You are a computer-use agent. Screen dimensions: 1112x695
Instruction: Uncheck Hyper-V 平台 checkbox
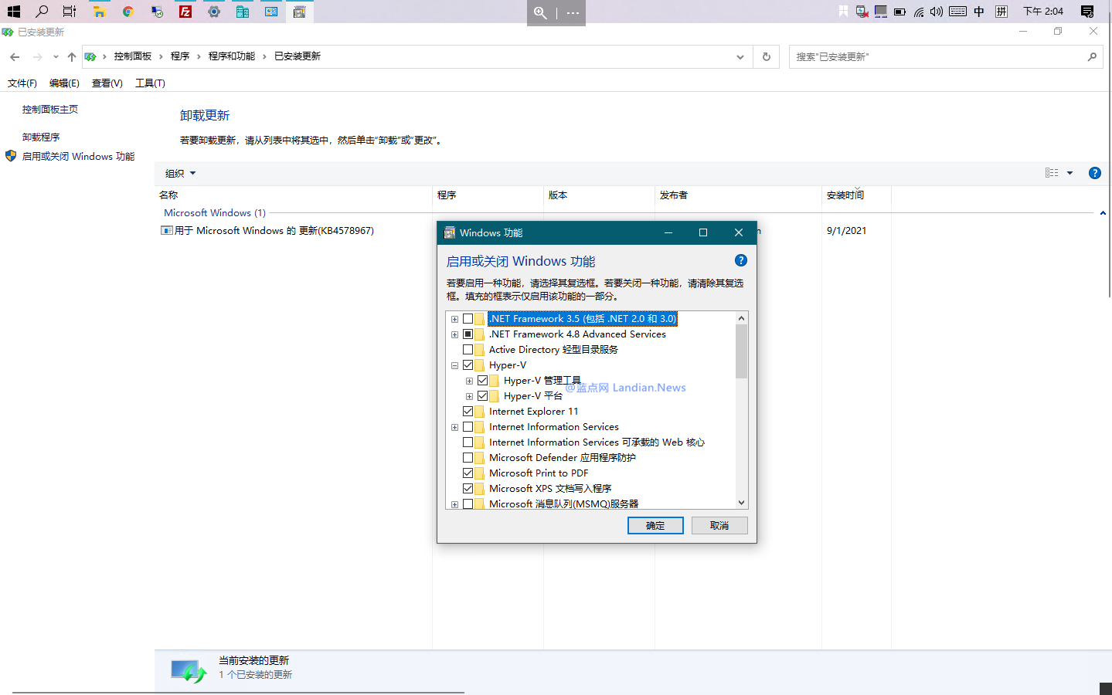(482, 396)
